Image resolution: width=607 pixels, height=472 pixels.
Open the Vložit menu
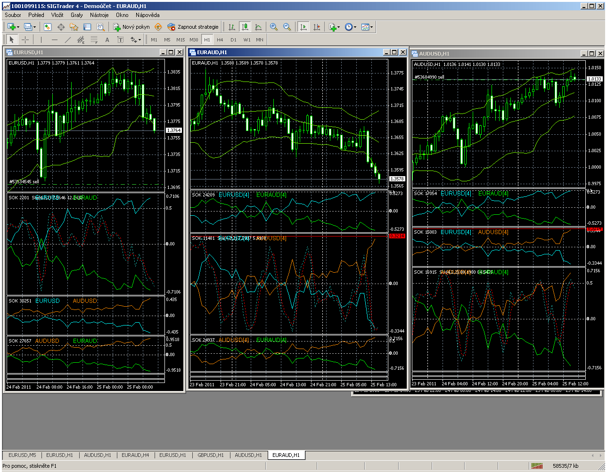(57, 15)
